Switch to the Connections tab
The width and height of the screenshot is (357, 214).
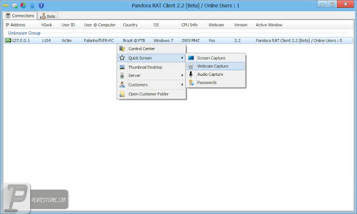[20, 16]
